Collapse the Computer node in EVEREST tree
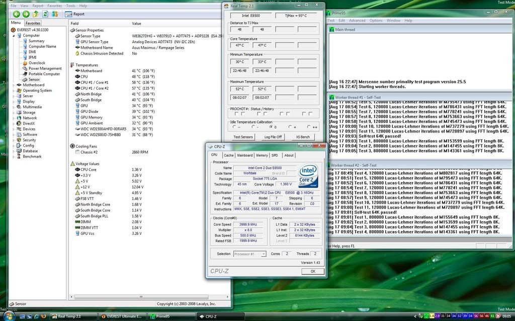This screenshot has height=321, width=515. pyautogui.click(x=14, y=36)
